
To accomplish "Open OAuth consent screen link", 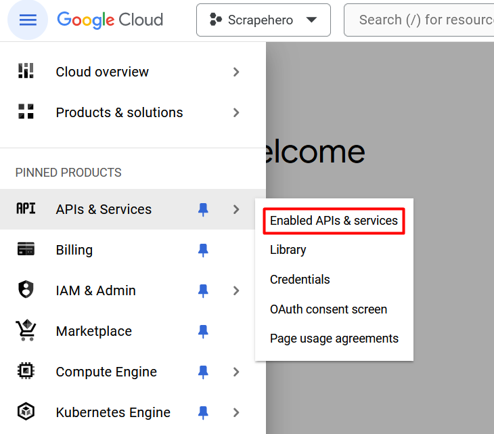I will [x=329, y=309].
